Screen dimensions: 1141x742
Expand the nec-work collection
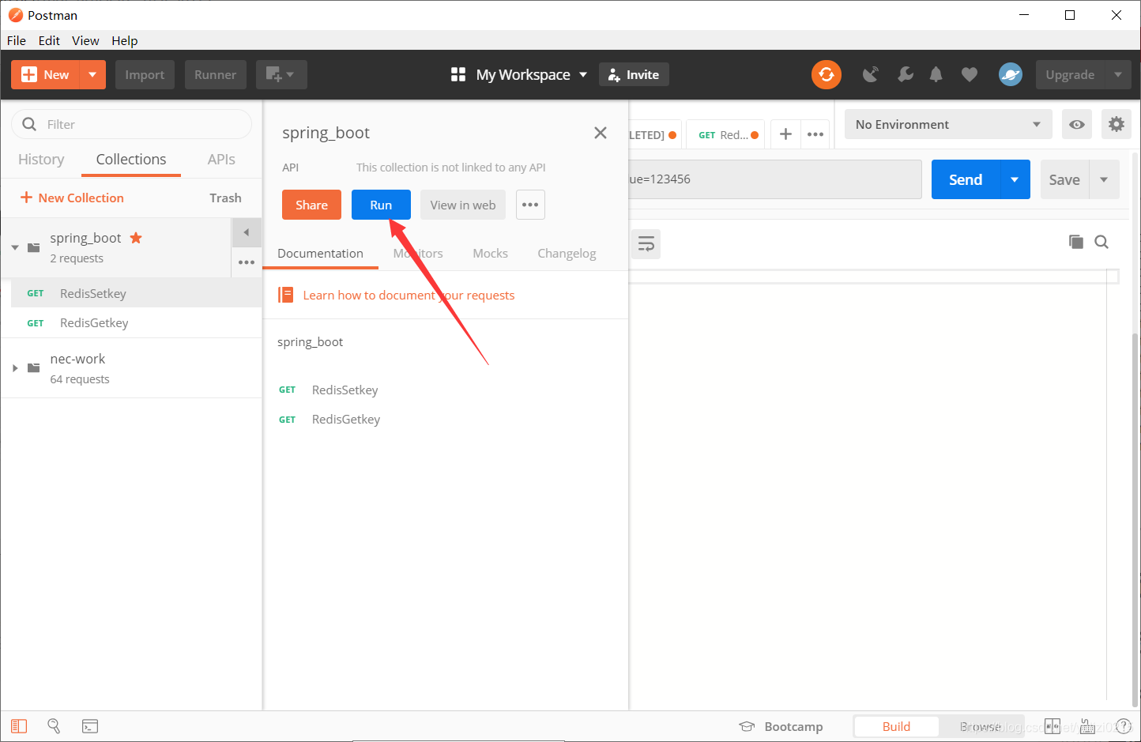[15, 368]
